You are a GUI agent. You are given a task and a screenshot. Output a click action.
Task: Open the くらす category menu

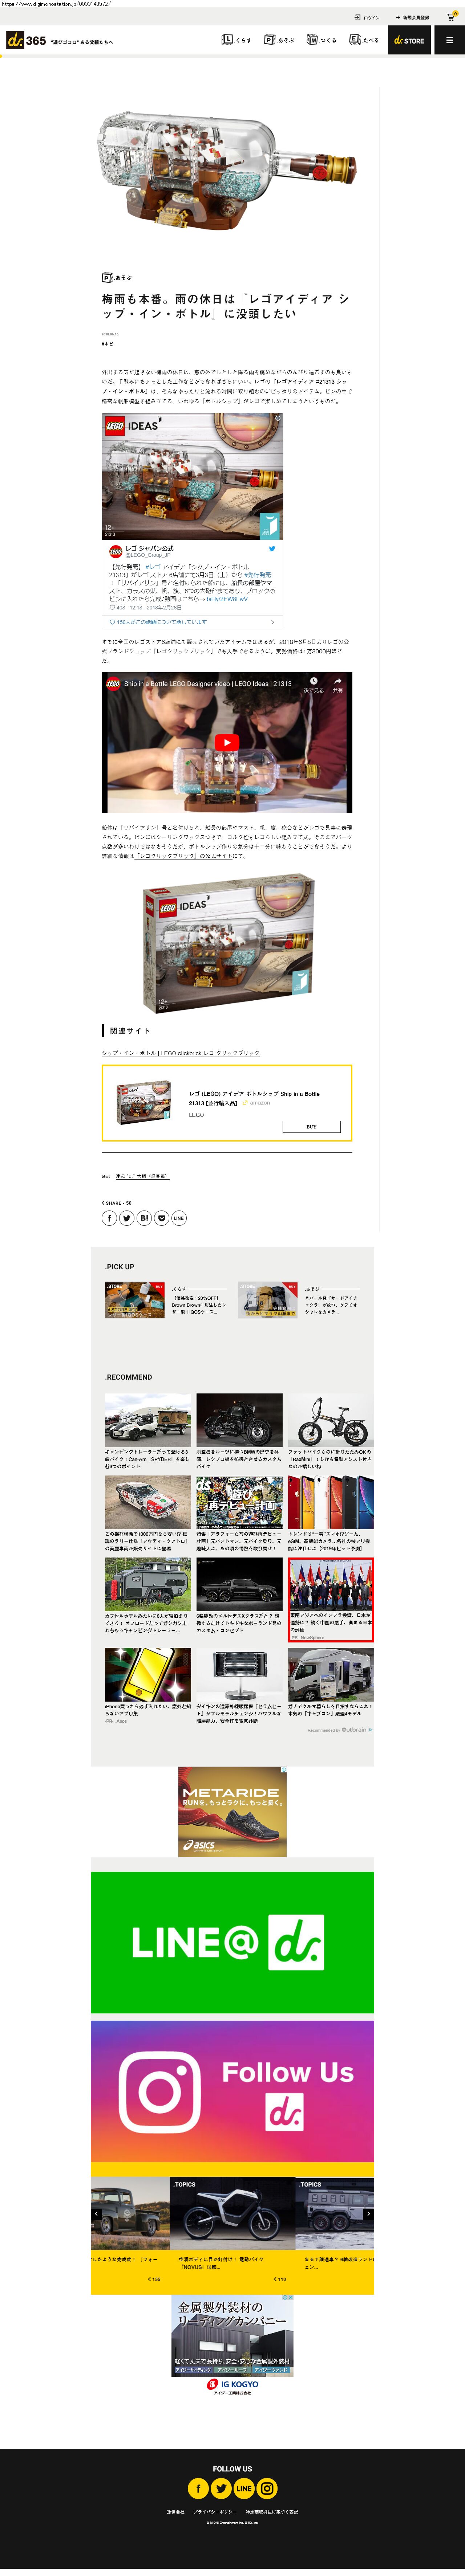[237, 40]
